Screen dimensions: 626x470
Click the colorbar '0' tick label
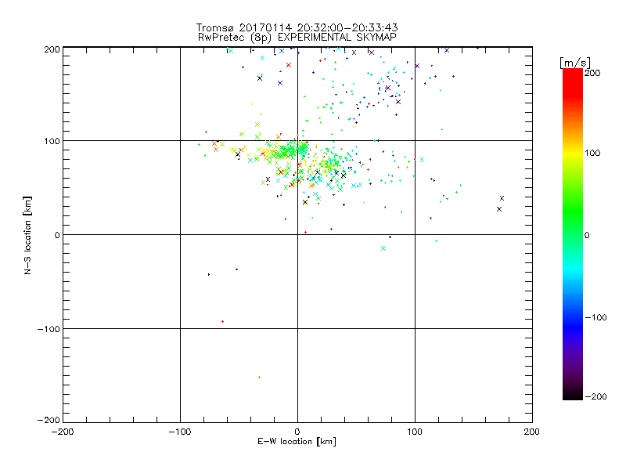pyautogui.click(x=587, y=235)
